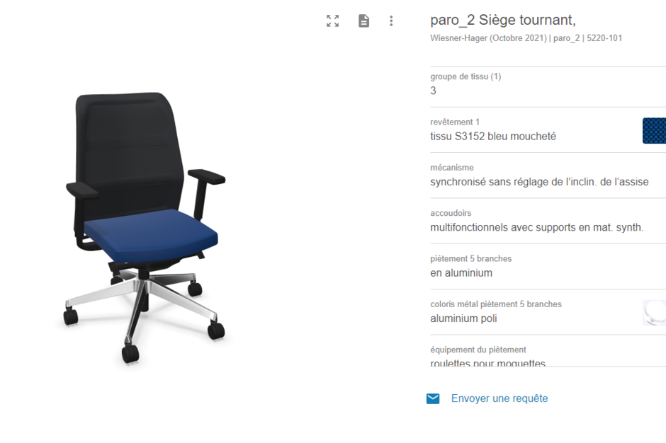Click Envoyer une requête link
The height and width of the screenshot is (443, 666).
(499, 398)
